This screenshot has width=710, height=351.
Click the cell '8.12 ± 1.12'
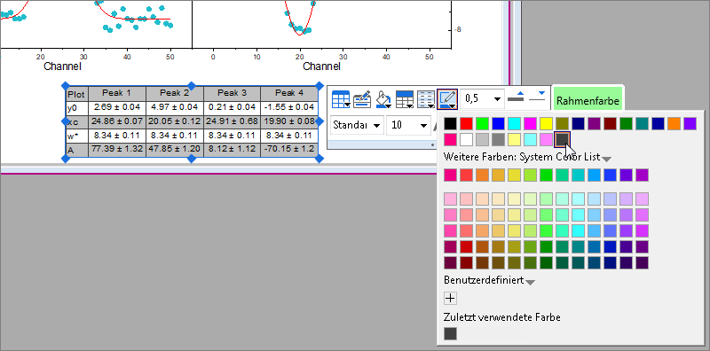pos(232,149)
